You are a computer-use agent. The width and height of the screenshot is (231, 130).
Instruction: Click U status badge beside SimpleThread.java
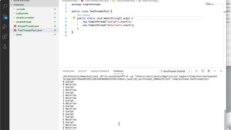(55, 26)
